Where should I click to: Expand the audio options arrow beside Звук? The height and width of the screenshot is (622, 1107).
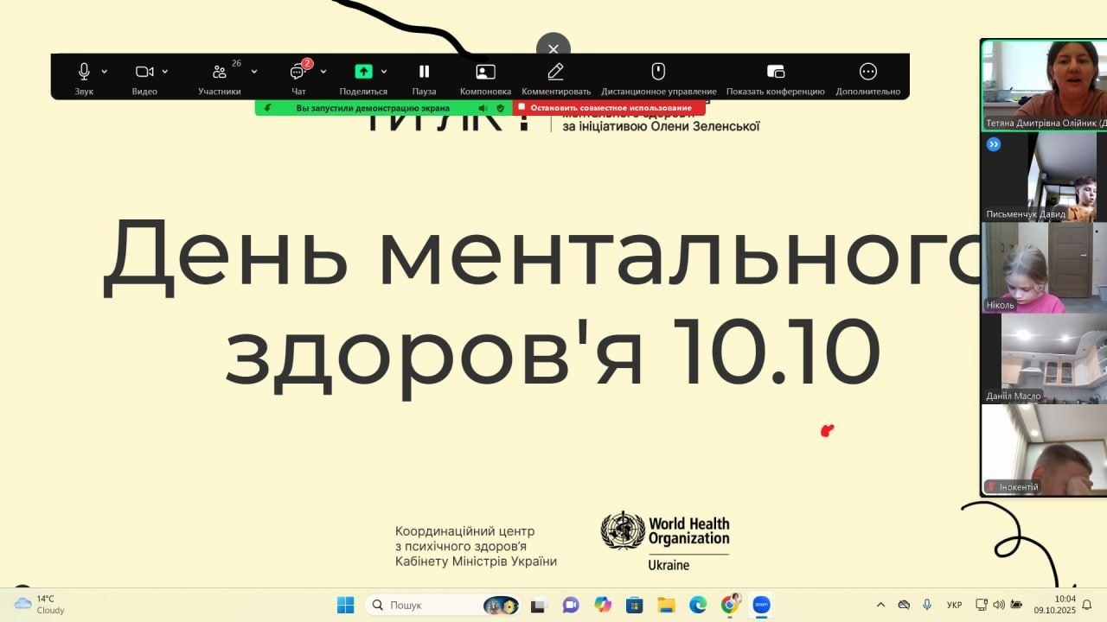pyautogui.click(x=105, y=72)
